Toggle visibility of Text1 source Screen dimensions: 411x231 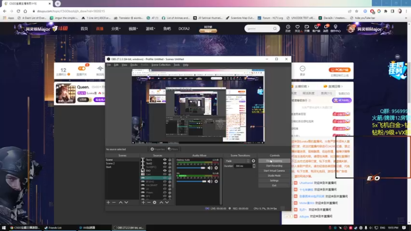(164, 160)
